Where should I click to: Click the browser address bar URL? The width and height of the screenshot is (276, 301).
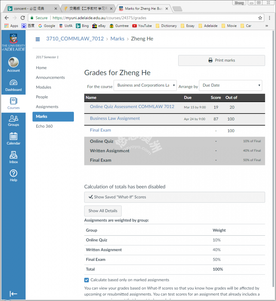[151, 18]
